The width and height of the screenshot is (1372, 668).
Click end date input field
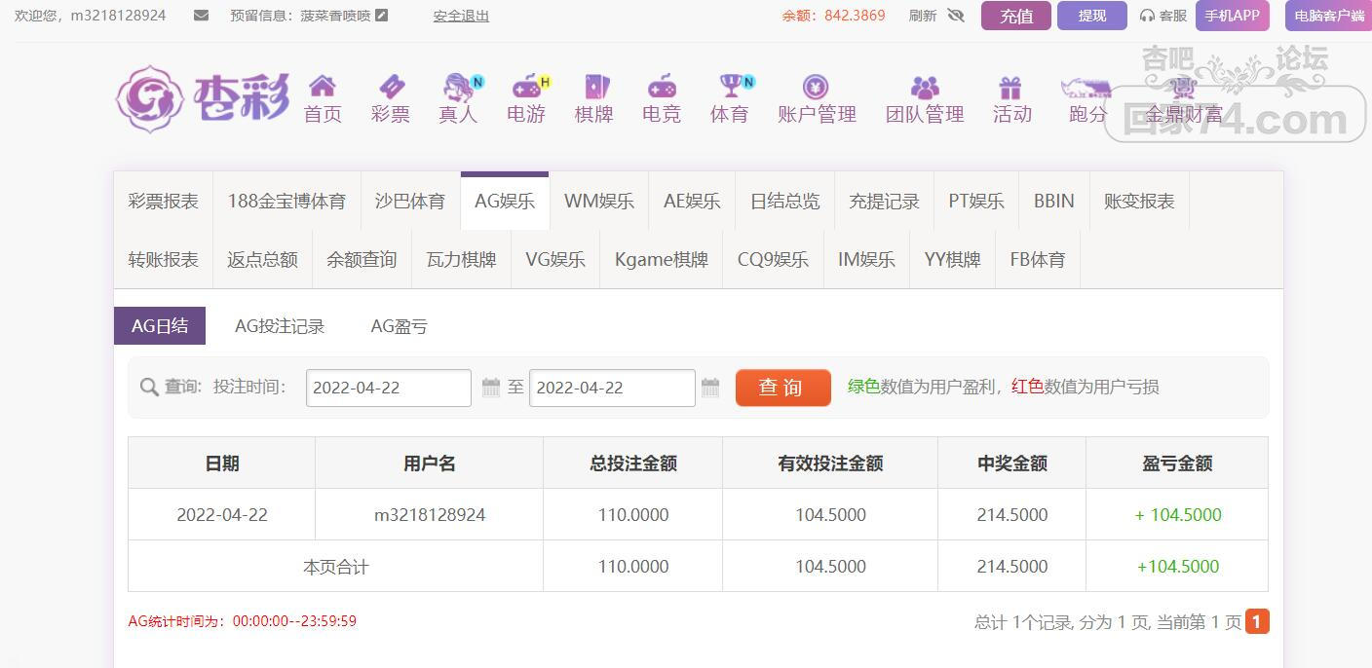(612, 388)
